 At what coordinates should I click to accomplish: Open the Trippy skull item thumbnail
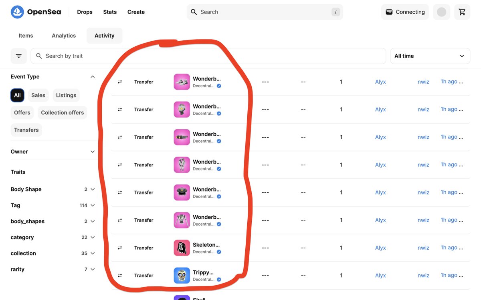click(x=182, y=275)
